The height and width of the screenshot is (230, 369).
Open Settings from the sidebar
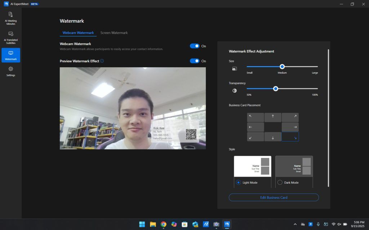[x=11, y=72]
